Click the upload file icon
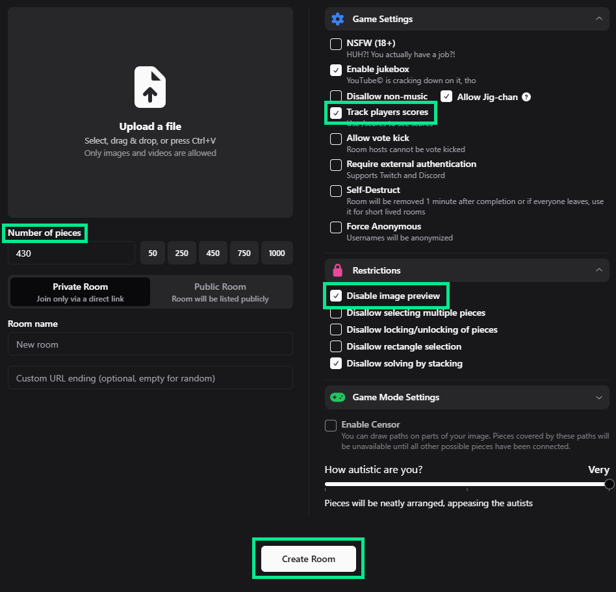Viewport: 616px width, 592px height. (x=150, y=87)
